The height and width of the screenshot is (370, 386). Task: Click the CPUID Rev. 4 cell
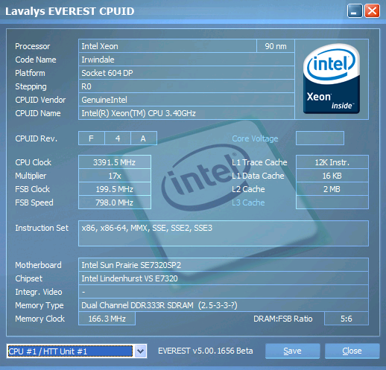[118, 138]
